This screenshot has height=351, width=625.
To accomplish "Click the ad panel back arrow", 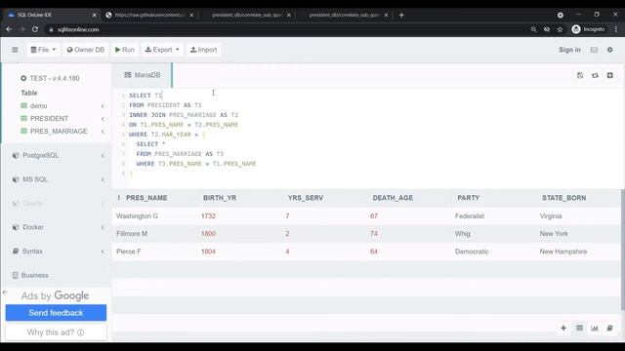I will point(5,292).
